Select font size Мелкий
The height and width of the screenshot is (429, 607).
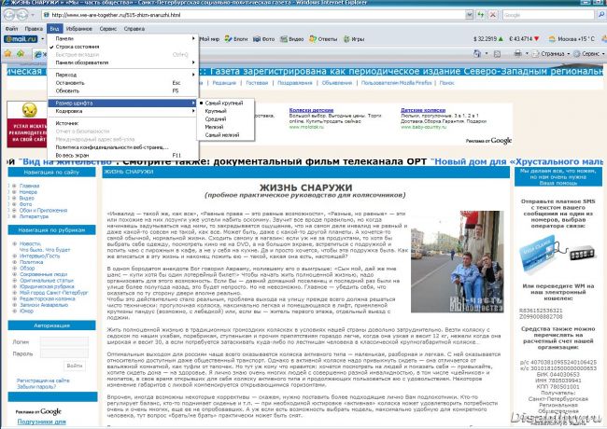(x=225, y=127)
